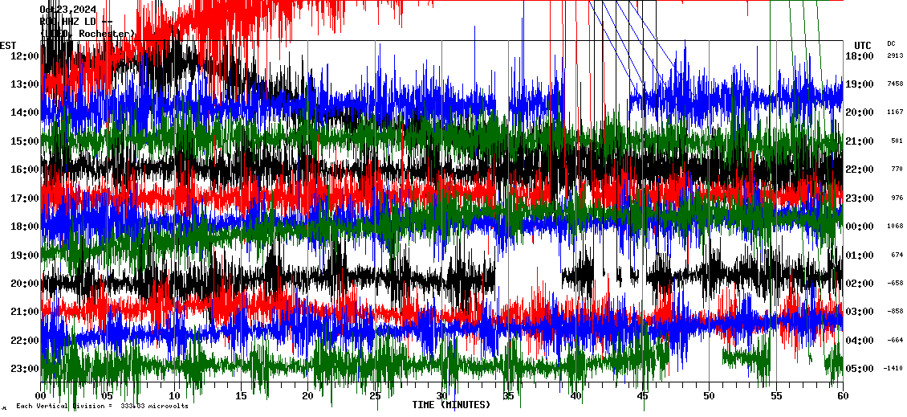Click the Rochester station name label
Image resolution: width=907 pixels, height=417 pixels.
pyautogui.click(x=88, y=34)
